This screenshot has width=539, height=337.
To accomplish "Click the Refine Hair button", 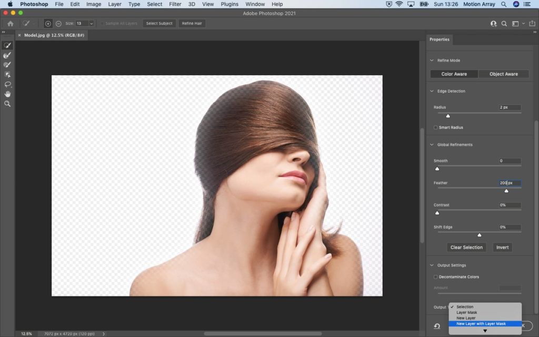I will point(192,23).
